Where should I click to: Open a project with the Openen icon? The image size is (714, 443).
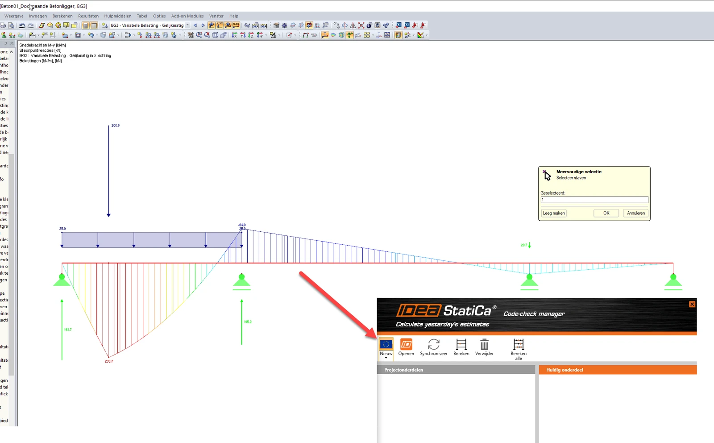click(x=406, y=344)
